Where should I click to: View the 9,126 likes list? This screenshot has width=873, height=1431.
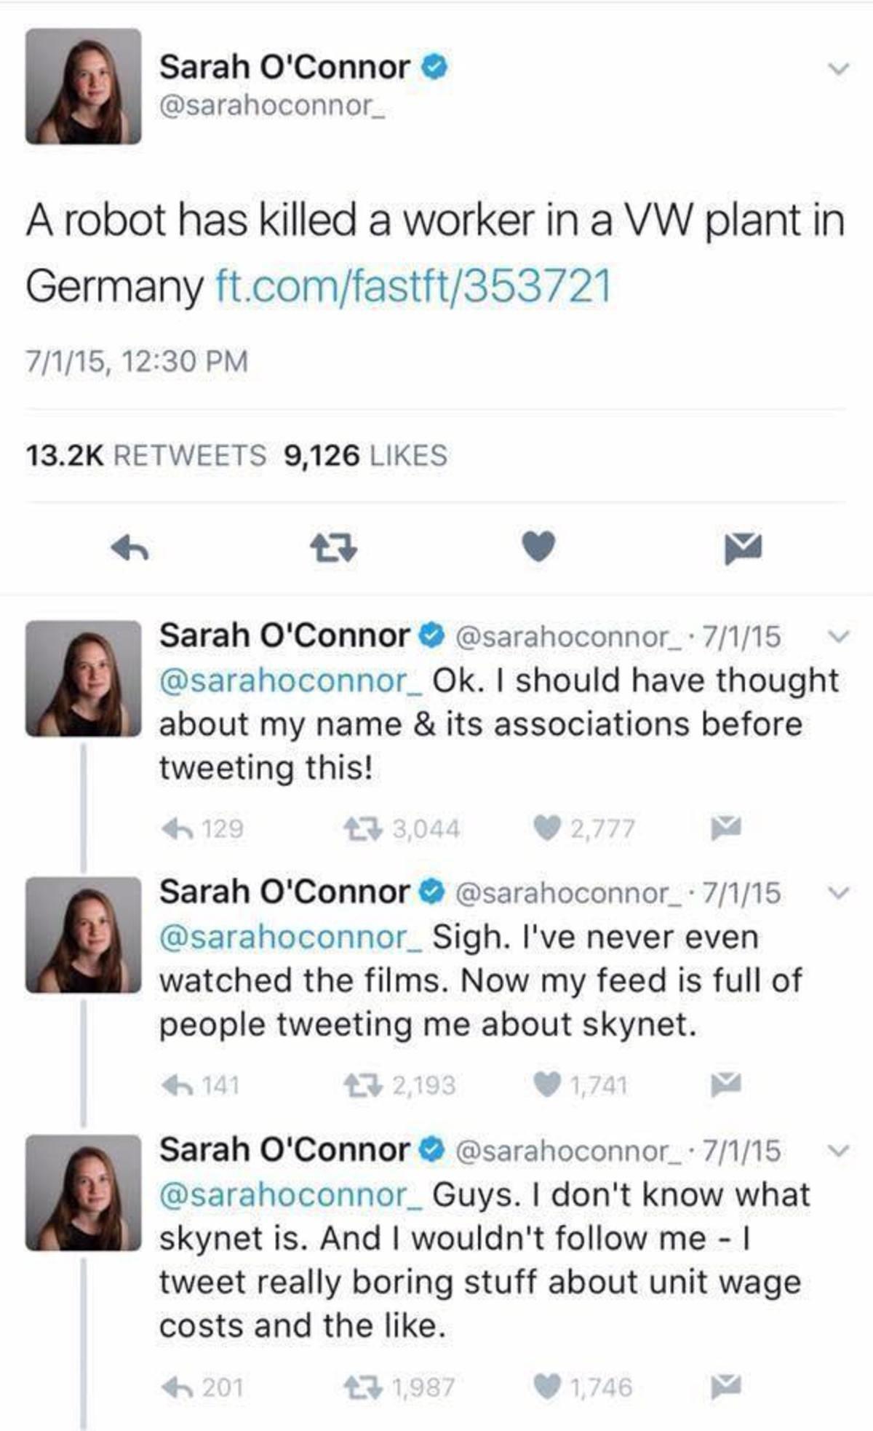pos(365,456)
